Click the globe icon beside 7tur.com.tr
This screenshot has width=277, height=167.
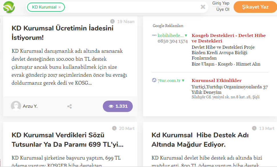[x=154, y=80]
